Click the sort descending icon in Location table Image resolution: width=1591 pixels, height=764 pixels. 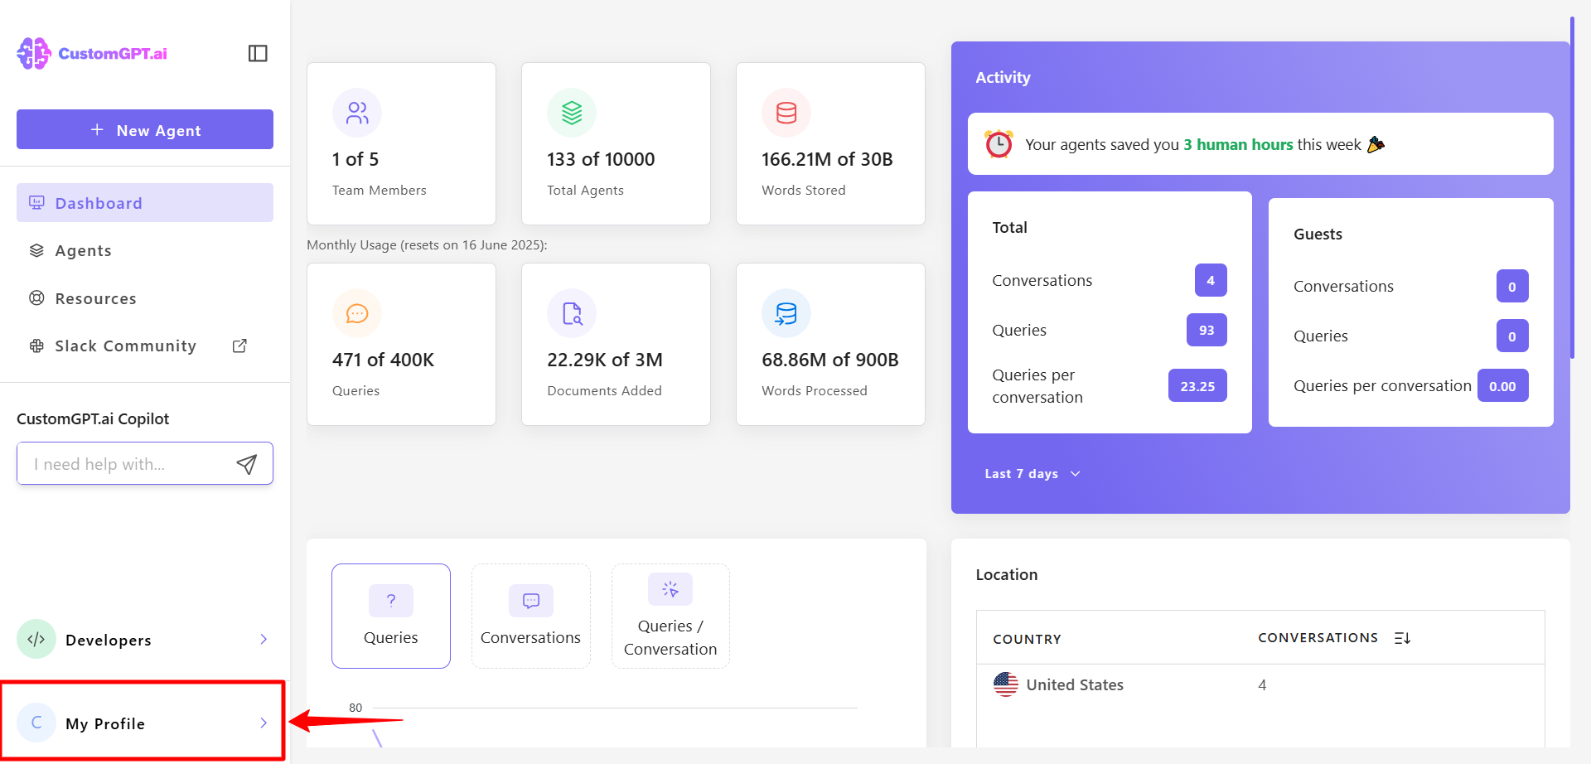[x=1402, y=637]
